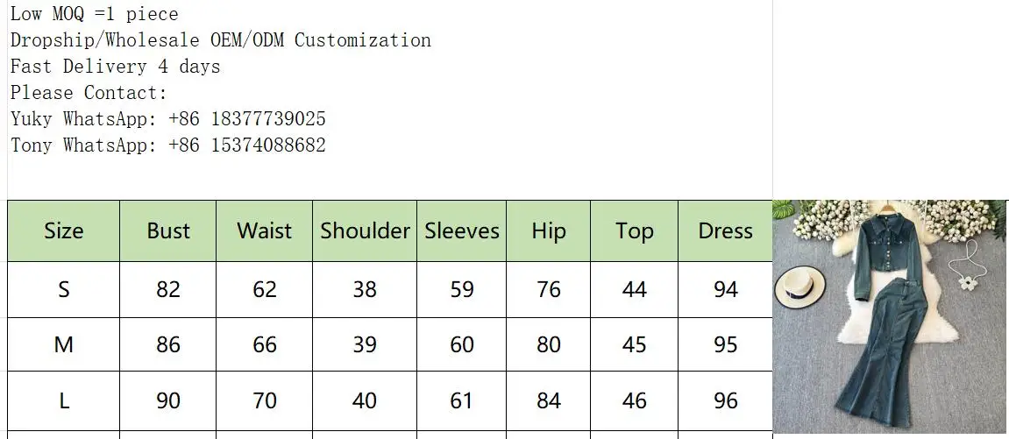The height and width of the screenshot is (439, 1009).
Task: Click the "Please Contact:" text
Action: tap(89, 93)
